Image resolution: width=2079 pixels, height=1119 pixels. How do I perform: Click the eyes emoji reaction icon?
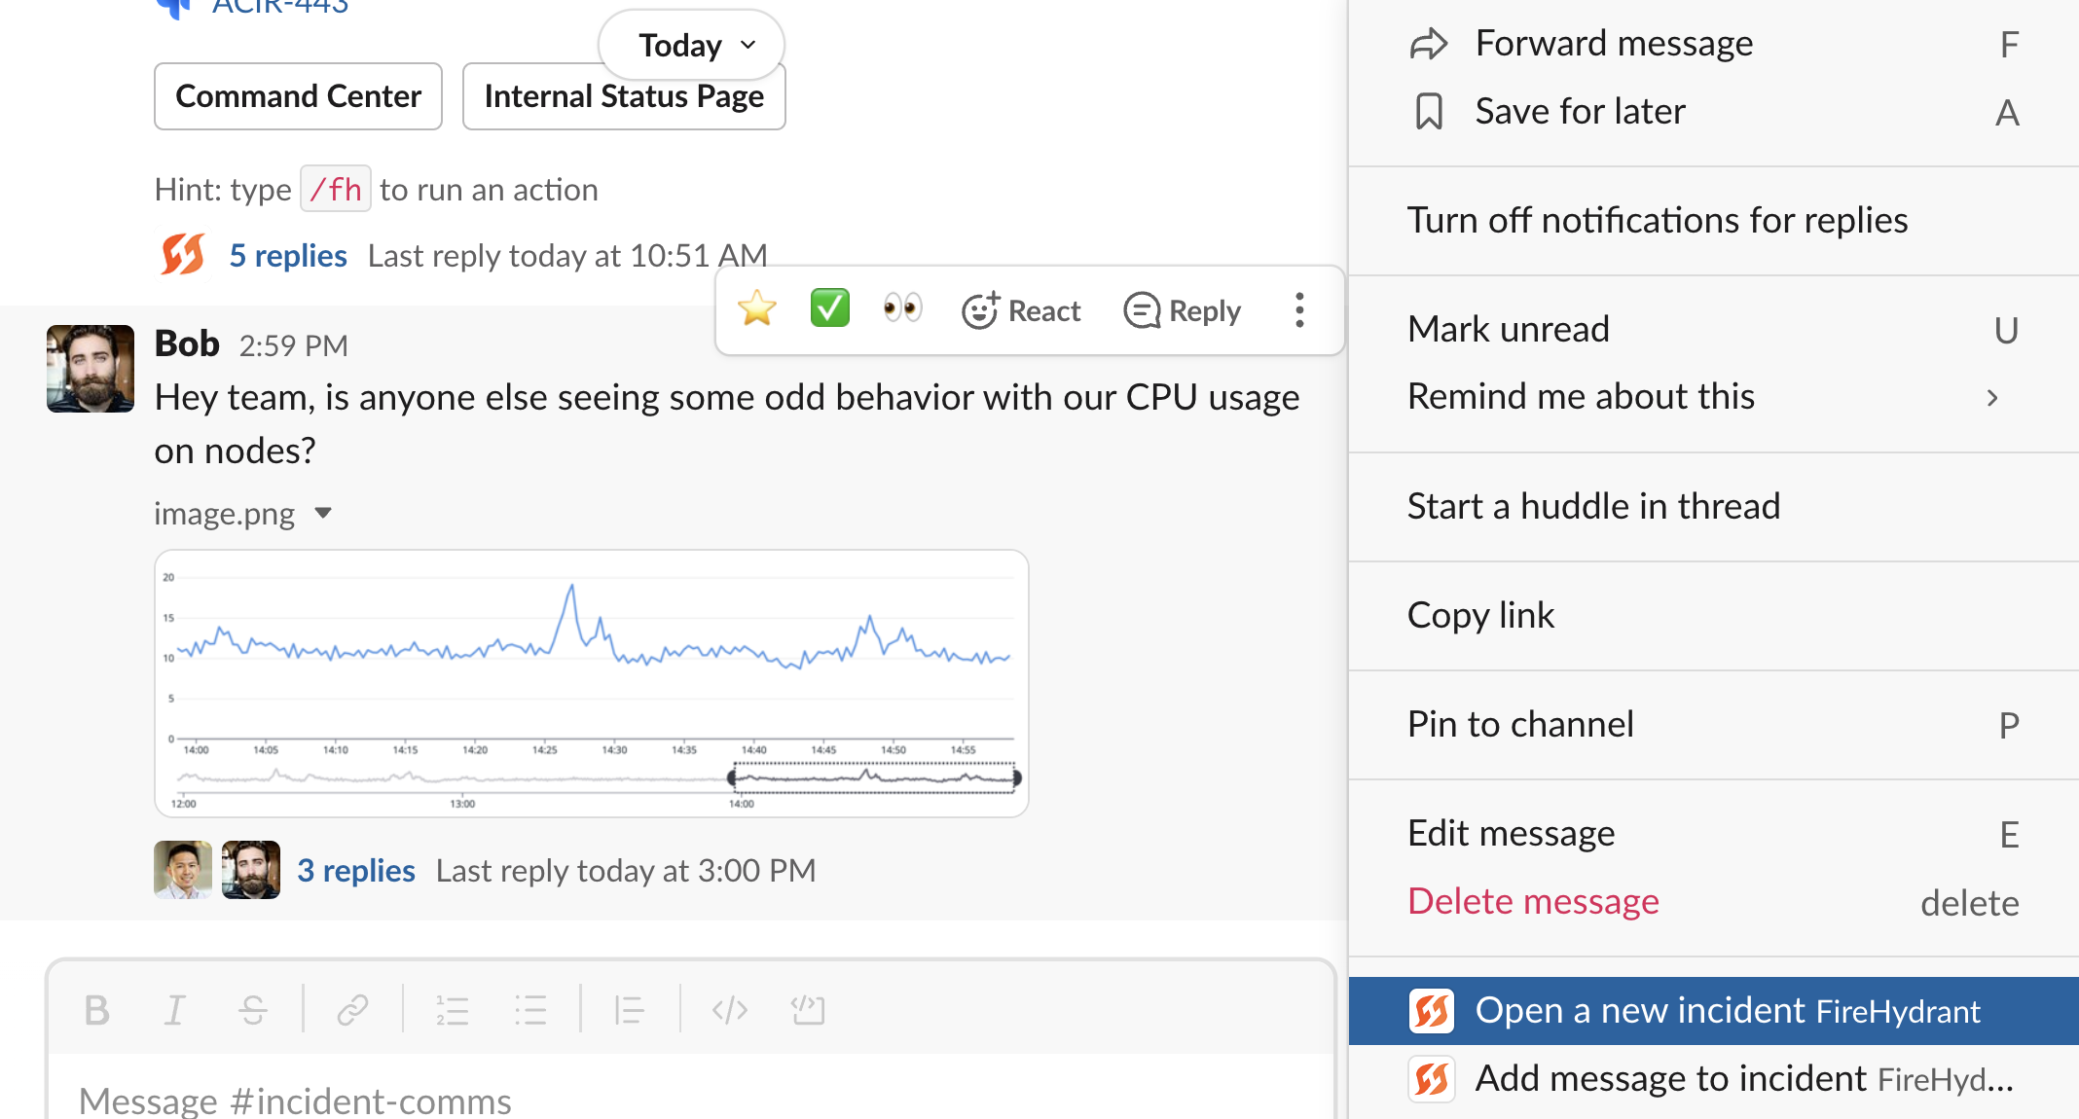[902, 308]
